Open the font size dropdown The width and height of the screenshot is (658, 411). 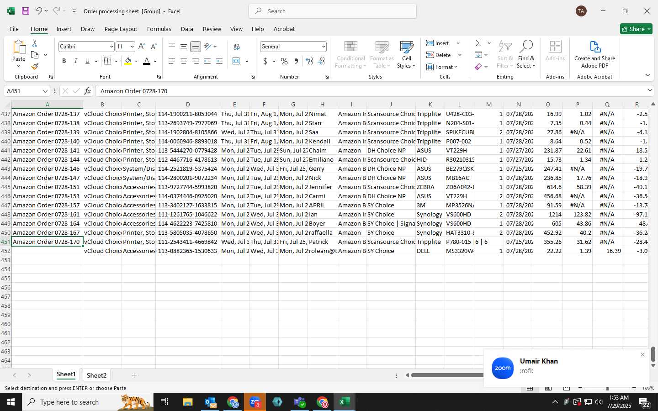tap(132, 47)
